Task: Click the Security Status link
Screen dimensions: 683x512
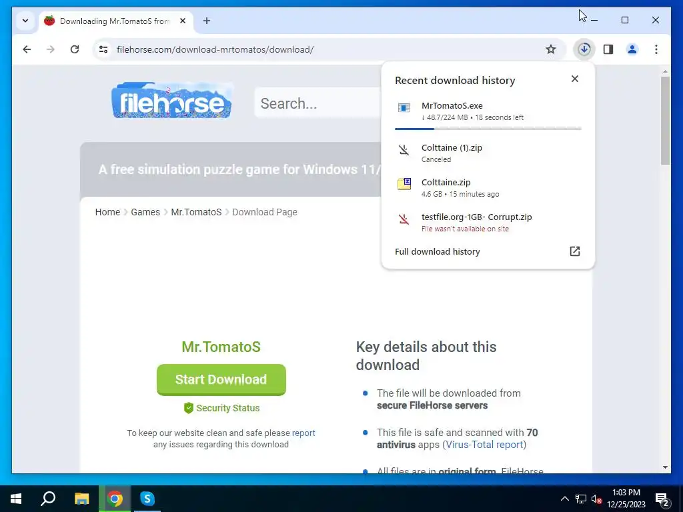Action: pos(228,408)
